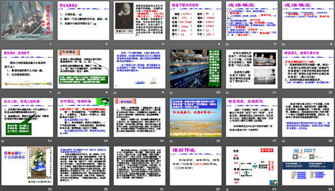The width and height of the screenshot is (335, 191).
Task: Click the animation star icon under slide 10
Action: point(172,93)
